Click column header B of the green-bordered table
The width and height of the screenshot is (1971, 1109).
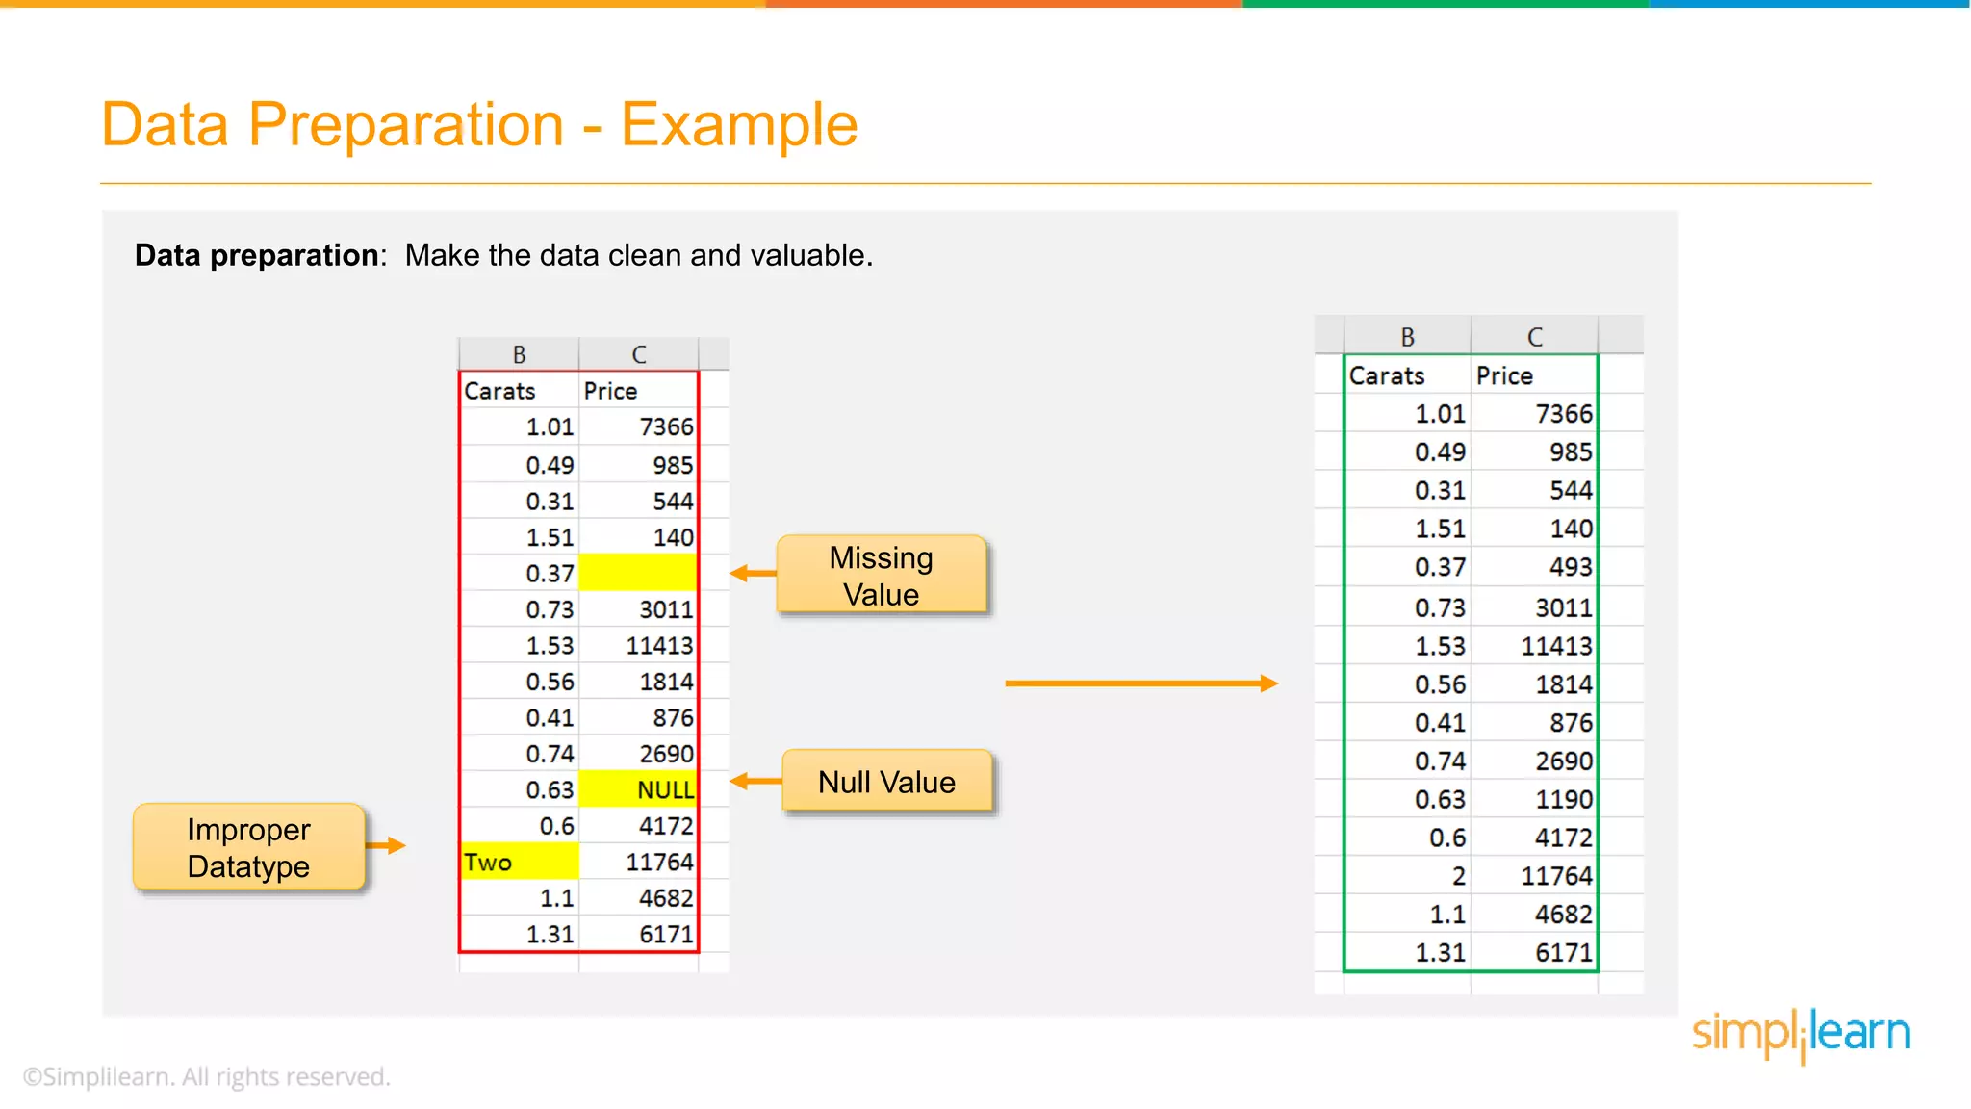tap(1407, 336)
